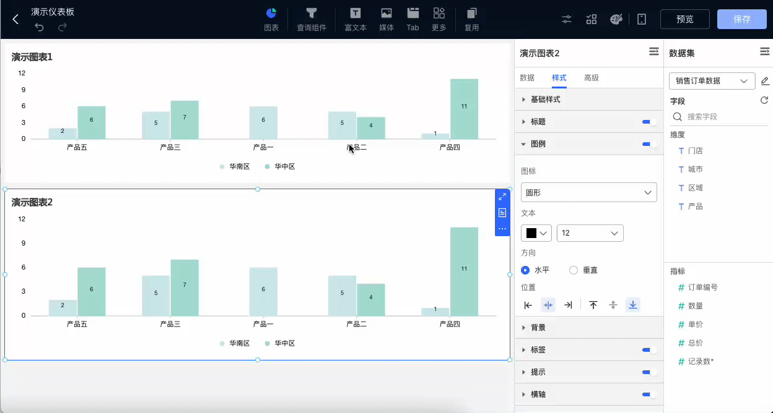Image resolution: width=773 pixels, height=413 pixels.
Task: Toggle the 提示 tooltip switch
Action: coord(650,372)
